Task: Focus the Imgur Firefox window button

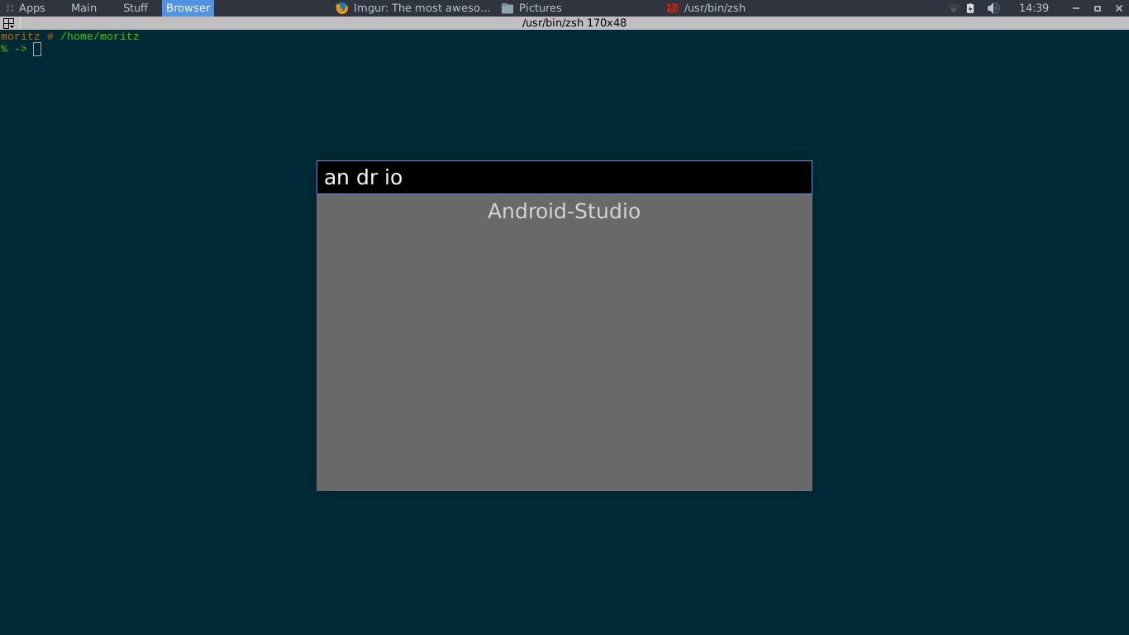Action: click(413, 8)
